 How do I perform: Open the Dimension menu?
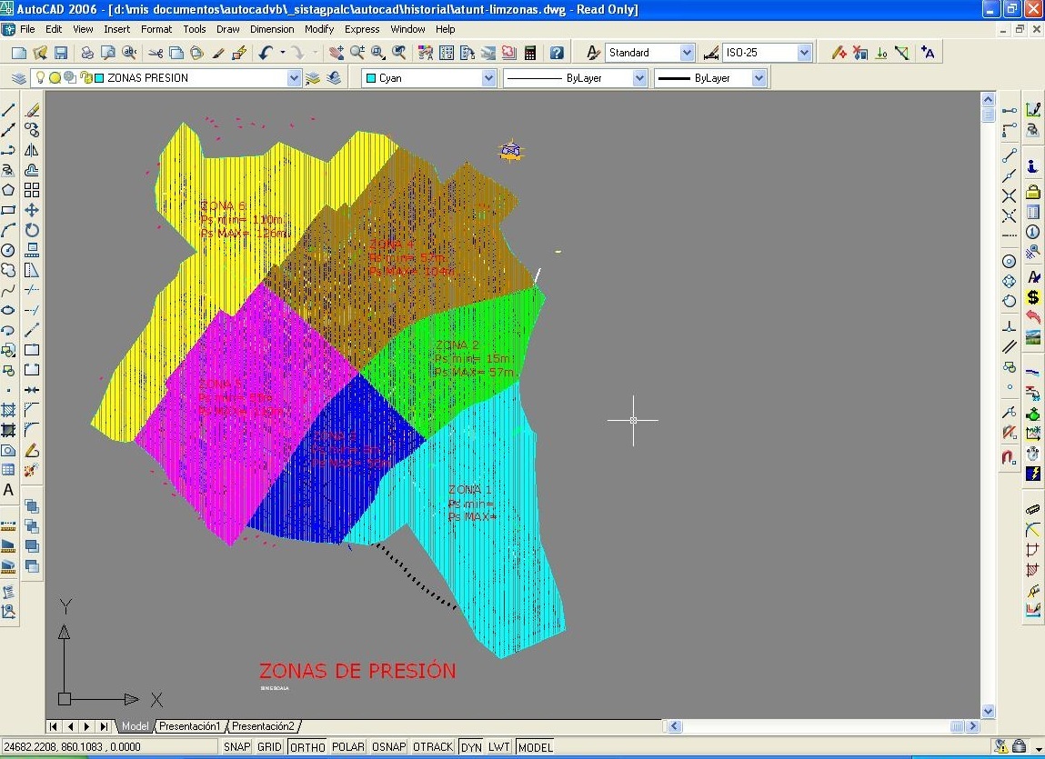point(272,29)
